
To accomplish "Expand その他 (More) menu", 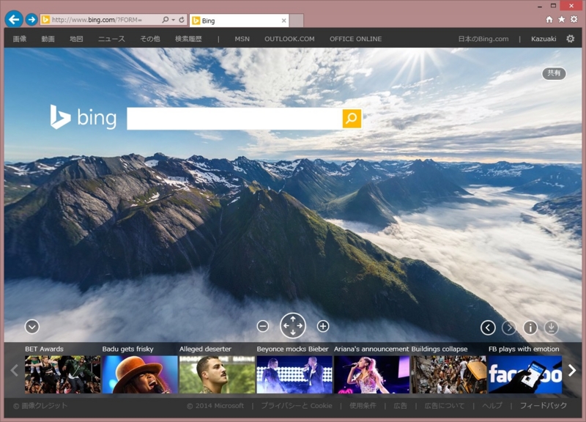I will click(150, 39).
